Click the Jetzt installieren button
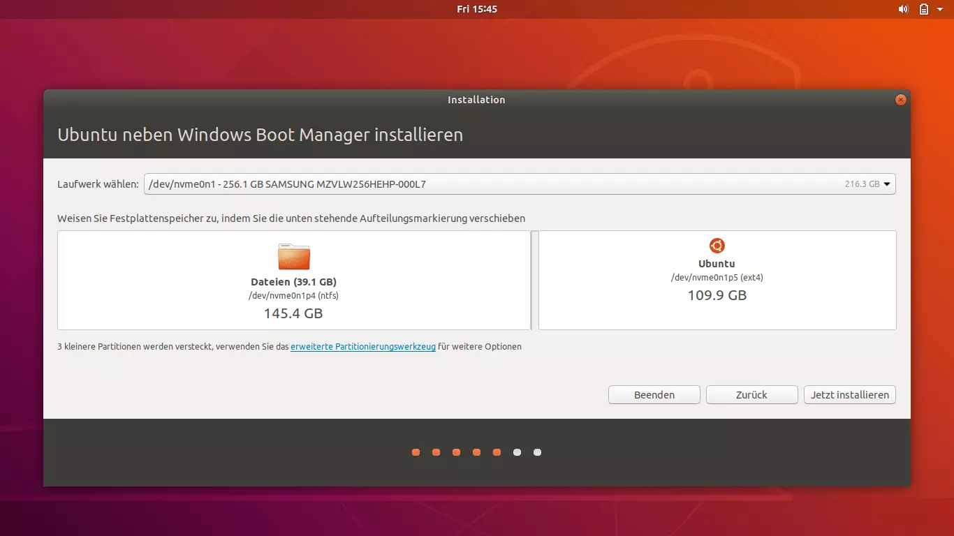 [x=850, y=395]
